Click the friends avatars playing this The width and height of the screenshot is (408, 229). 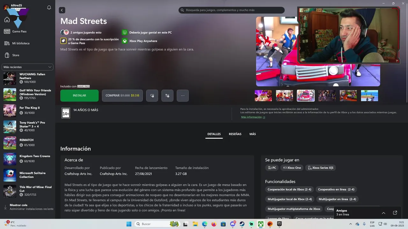pos(65,32)
